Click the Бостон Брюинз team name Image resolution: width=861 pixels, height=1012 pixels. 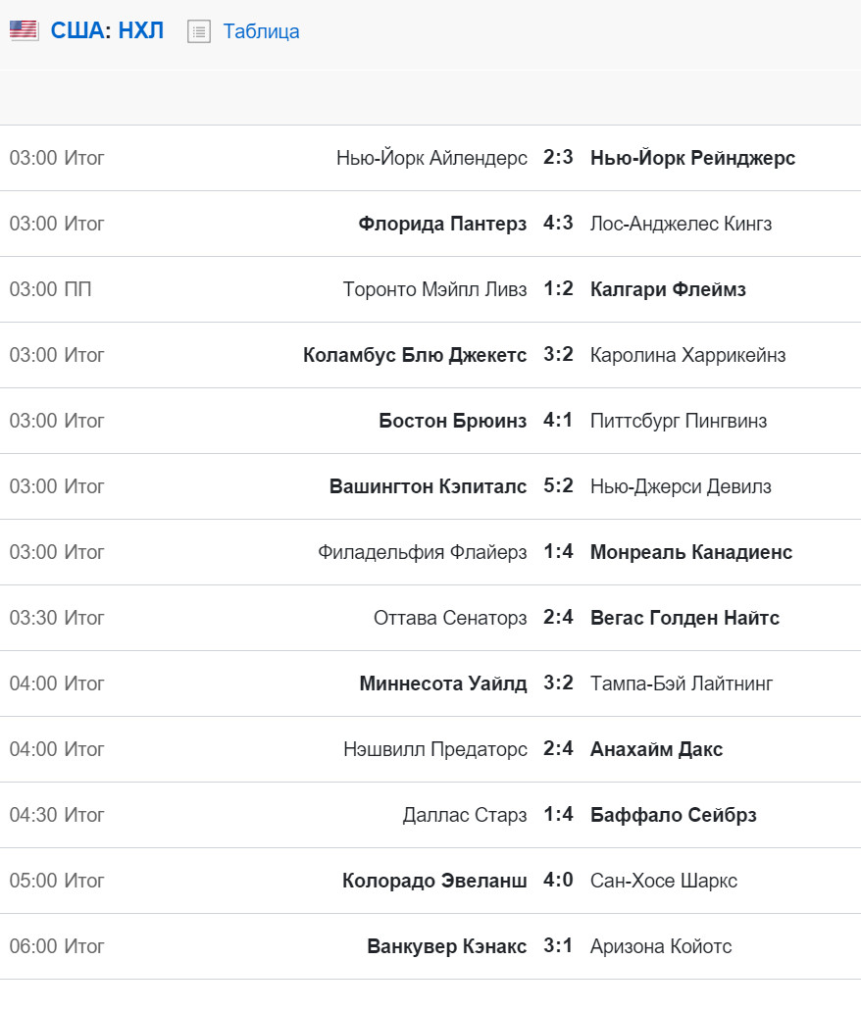point(452,421)
